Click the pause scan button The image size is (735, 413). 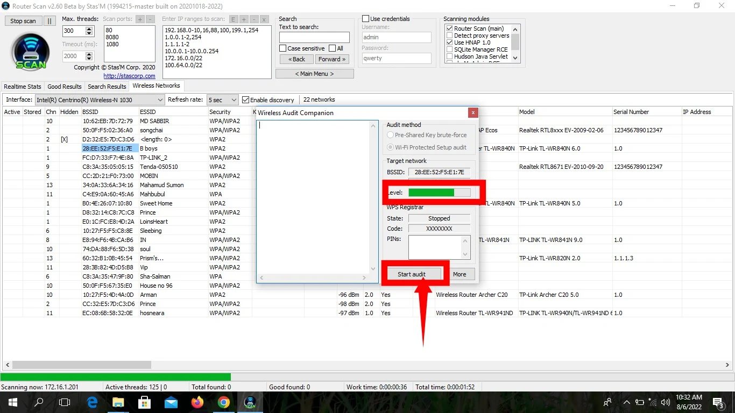[x=49, y=21]
